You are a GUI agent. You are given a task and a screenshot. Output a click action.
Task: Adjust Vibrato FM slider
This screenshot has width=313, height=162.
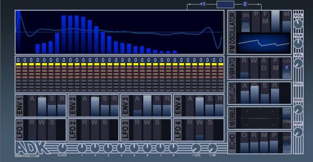pos(275,68)
